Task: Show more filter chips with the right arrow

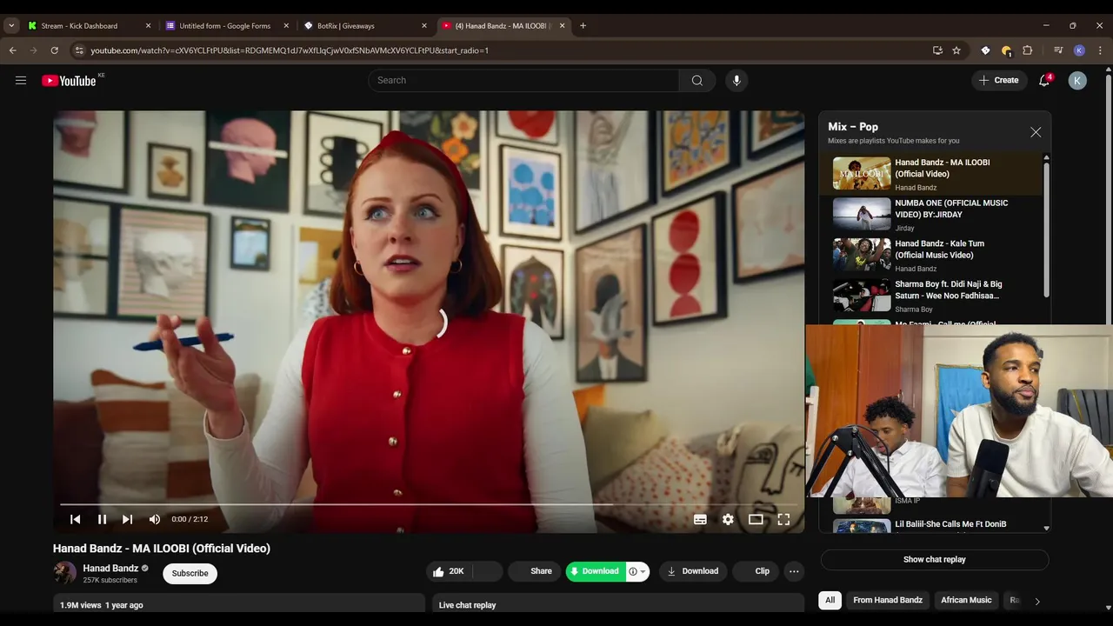Action: [x=1036, y=601]
